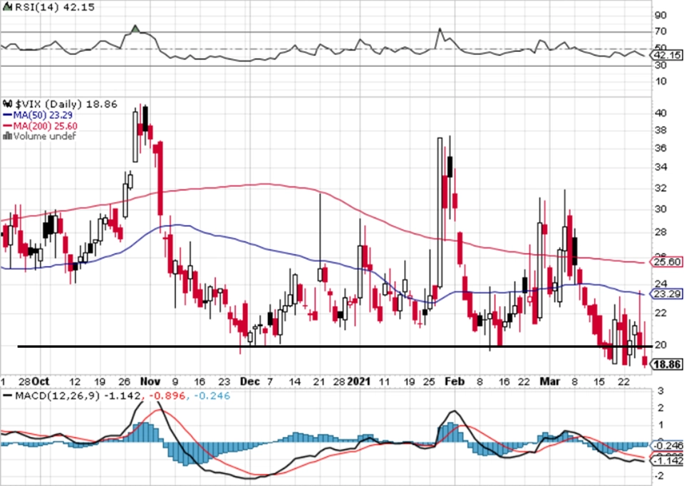Select the red MA(200) legend line
This screenshot has height=486, width=684.
click(x=8, y=126)
